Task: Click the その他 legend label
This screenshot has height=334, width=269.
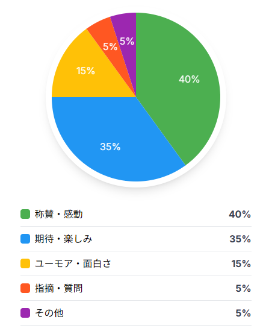Action: coord(49,313)
